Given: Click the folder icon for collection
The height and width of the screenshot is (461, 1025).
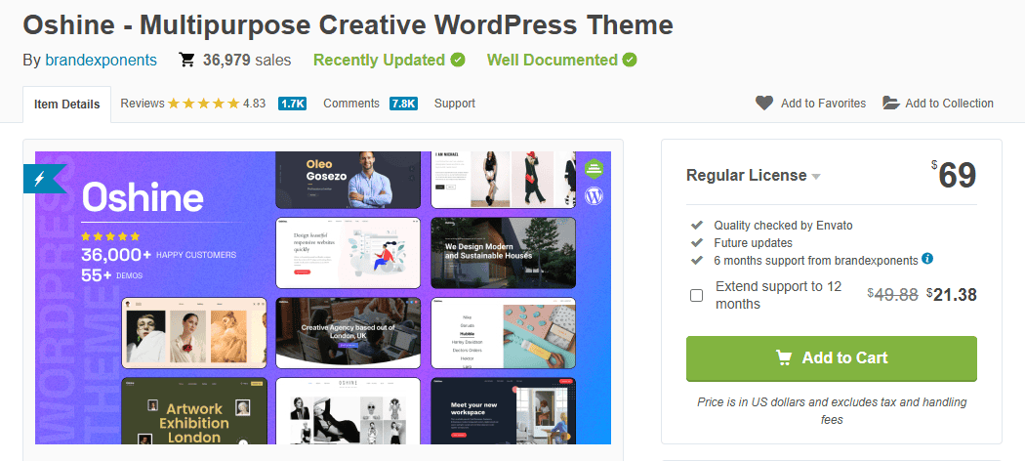Looking at the screenshot, I should point(891,104).
